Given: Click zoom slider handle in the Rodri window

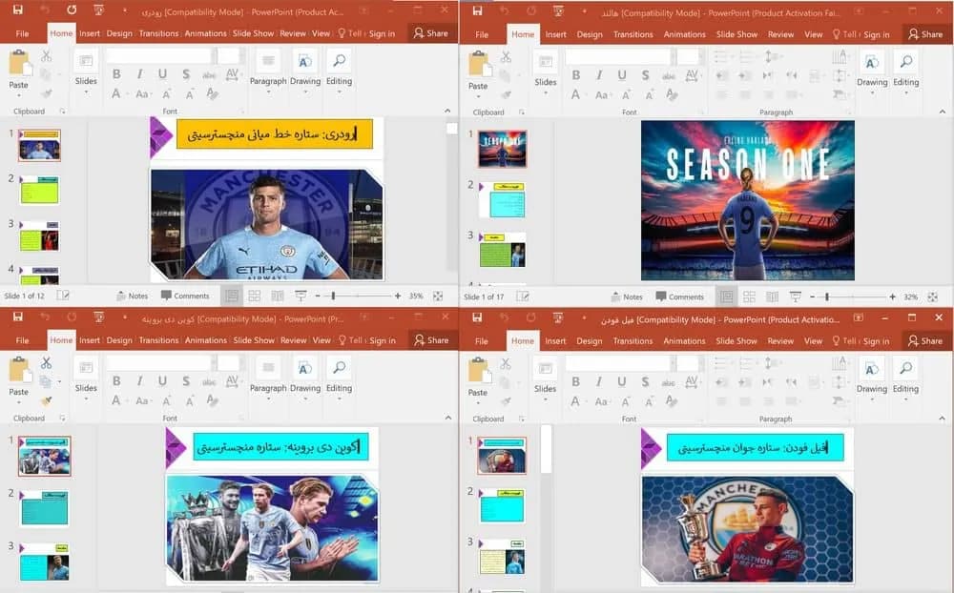Looking at the screenshot, I should [x=333, y=296].
